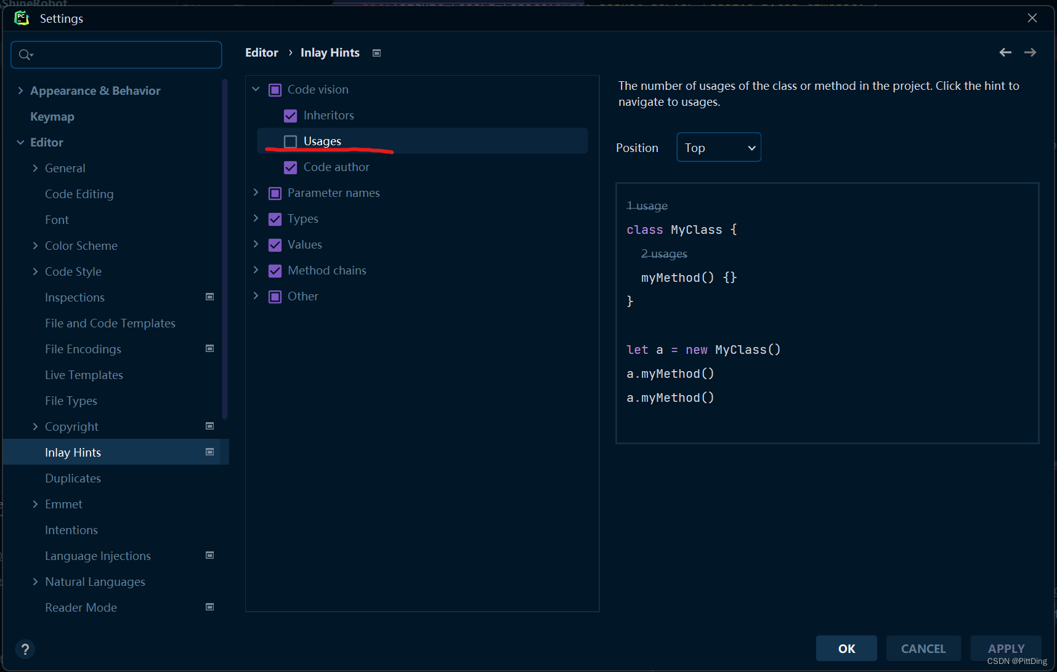Uncheck the Inheritors checkbox
The height and width of the screenshot is (672, 1057).
click(291, 116)
